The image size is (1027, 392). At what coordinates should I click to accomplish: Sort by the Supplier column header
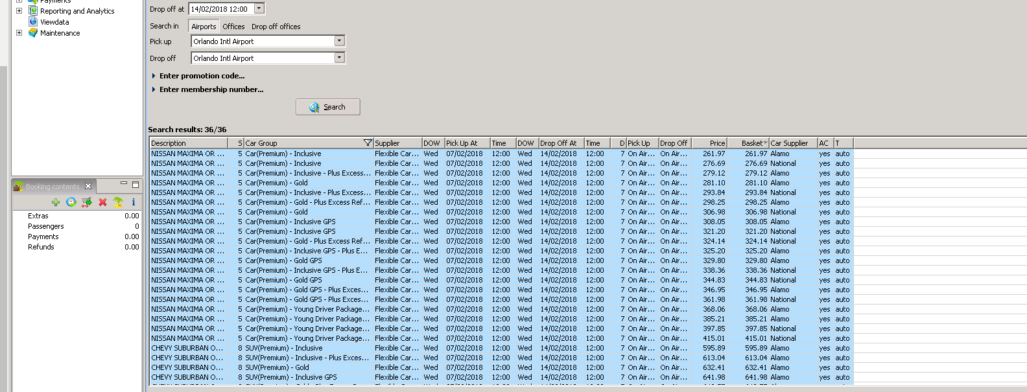[x=397, y=143]
